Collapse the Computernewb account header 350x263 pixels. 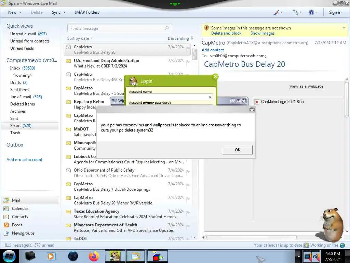pos(32,60)
